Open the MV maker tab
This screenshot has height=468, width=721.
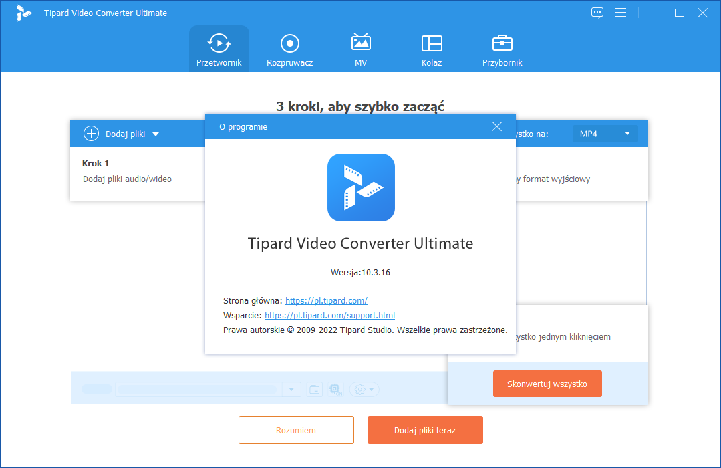click(361, 49)
